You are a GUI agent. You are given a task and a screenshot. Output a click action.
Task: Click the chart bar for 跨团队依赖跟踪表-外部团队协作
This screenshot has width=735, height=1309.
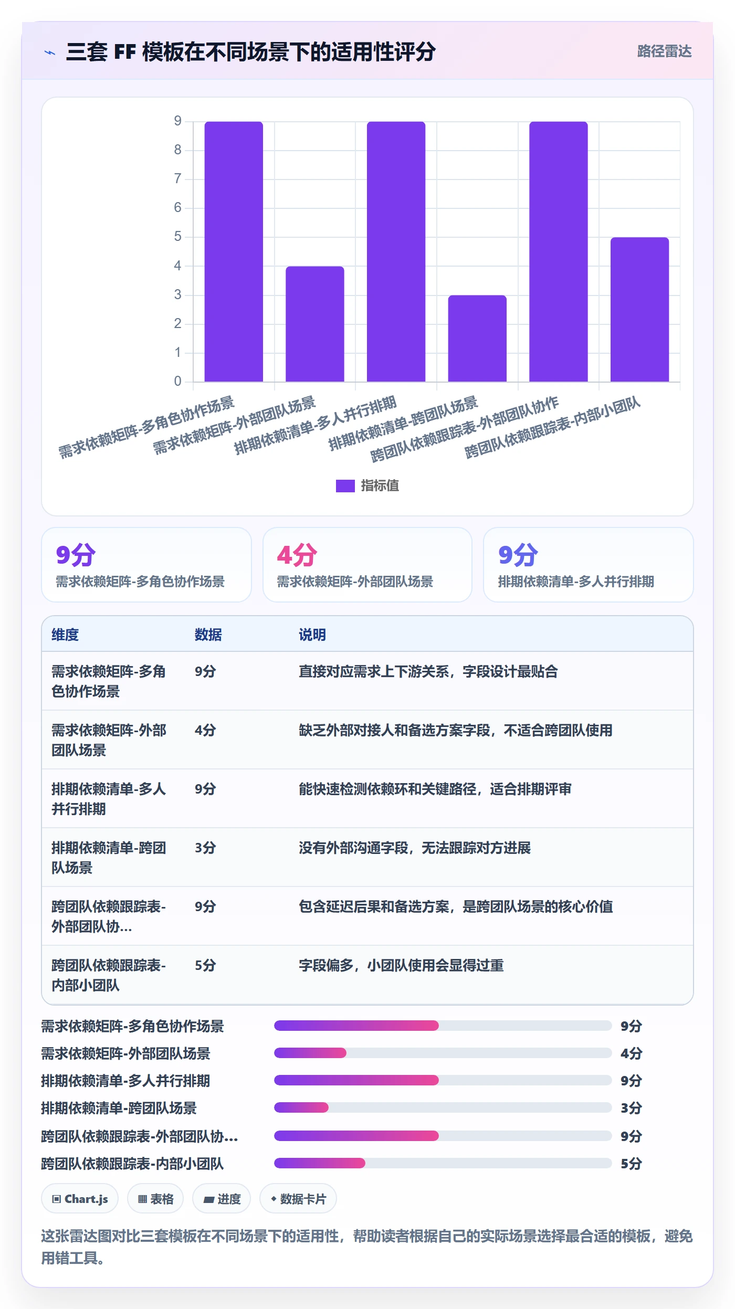[x=559, y=251]
